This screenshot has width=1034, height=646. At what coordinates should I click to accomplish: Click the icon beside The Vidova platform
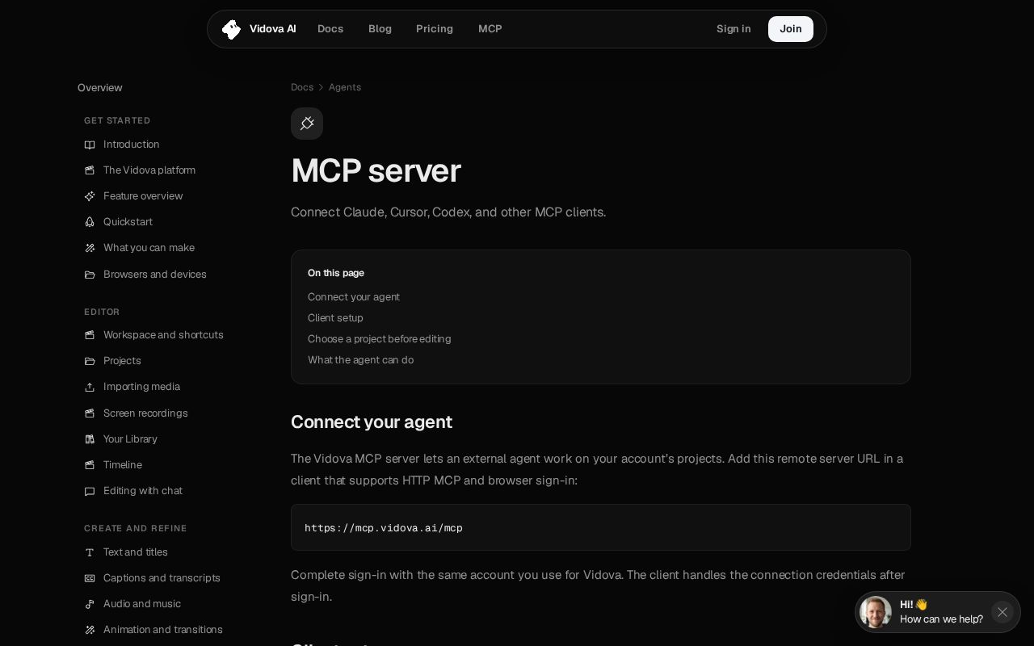point(90,170)
